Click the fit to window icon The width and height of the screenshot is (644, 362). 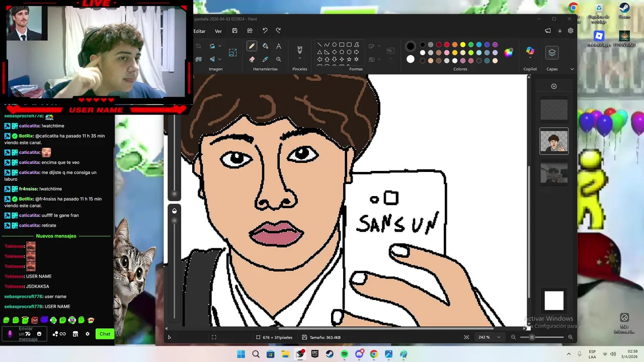tap(466, 337)
